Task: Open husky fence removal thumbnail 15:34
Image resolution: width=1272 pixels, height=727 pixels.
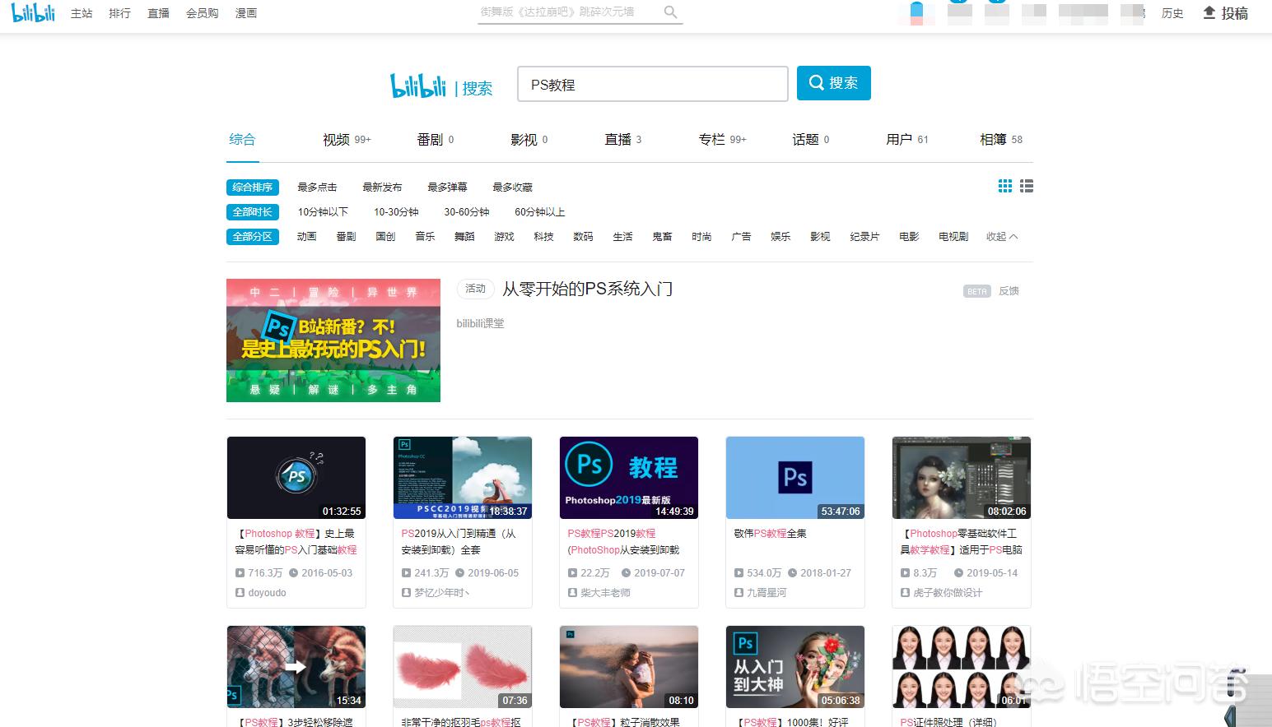Action: 296,667
